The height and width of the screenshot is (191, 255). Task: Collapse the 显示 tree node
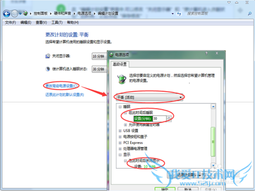(120, 155)
